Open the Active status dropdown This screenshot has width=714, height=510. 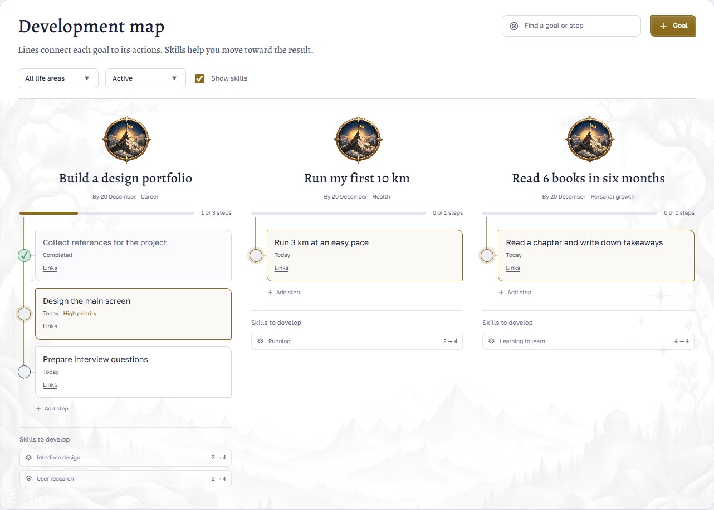pyautogui.click(x=145, y=78)
